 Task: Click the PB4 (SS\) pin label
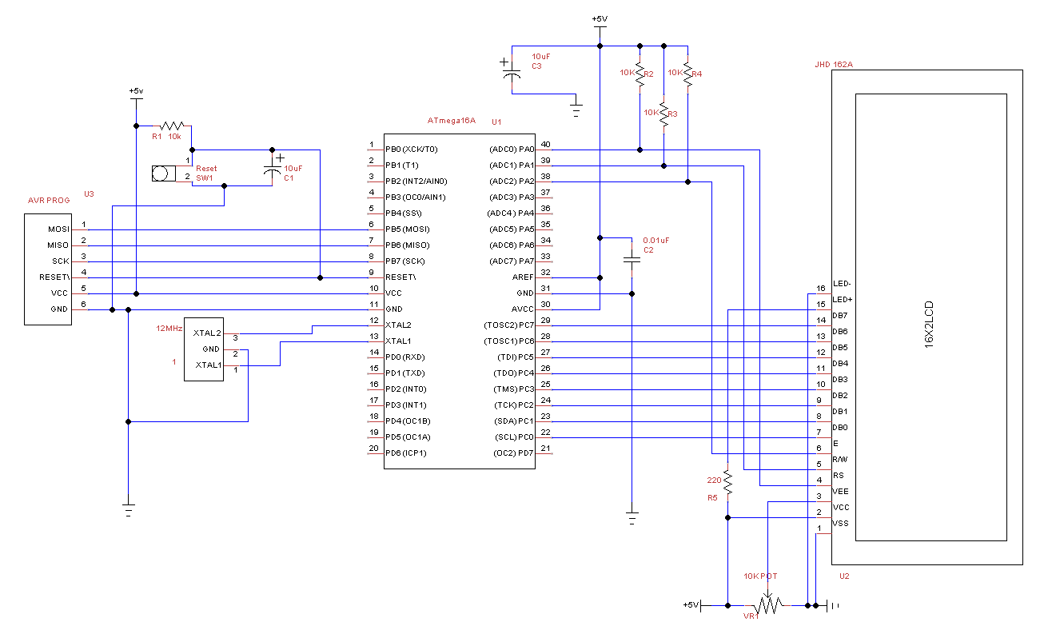(x=403, y=213)
